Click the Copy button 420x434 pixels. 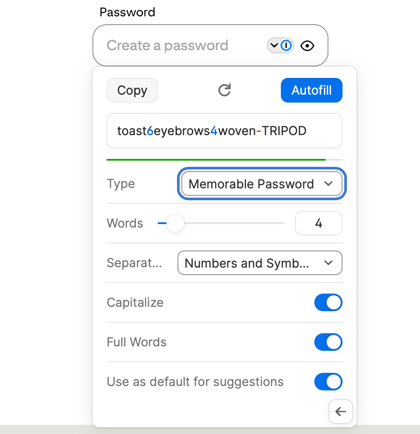(x=132, y=90)
